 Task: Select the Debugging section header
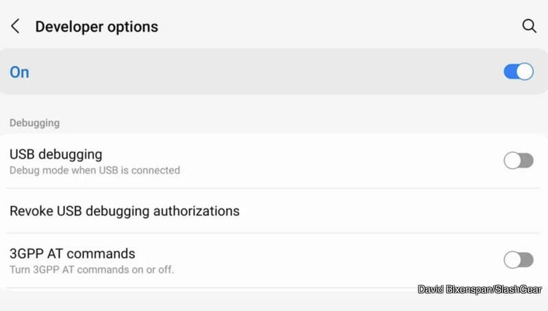point(34,123)
